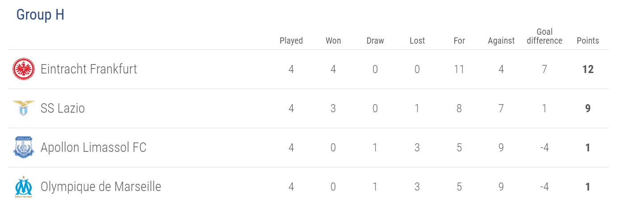The height and width of the screenshot is (203, 617).
Task: Click Eintracht Frankfurt's 12 points value
Action: pyautogui.click(x=588, y=69)
